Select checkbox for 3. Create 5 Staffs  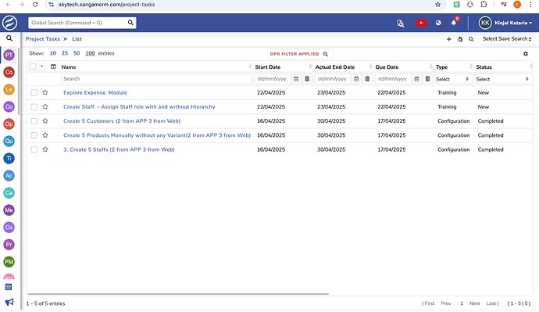34,149
